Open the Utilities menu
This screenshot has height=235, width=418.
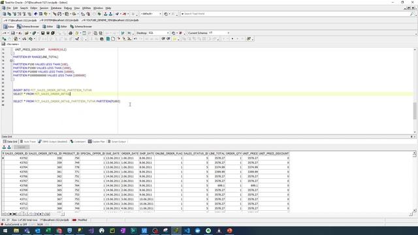click(86, 8)
